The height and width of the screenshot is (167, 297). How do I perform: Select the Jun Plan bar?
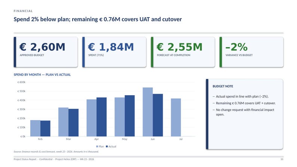point(148,112)
